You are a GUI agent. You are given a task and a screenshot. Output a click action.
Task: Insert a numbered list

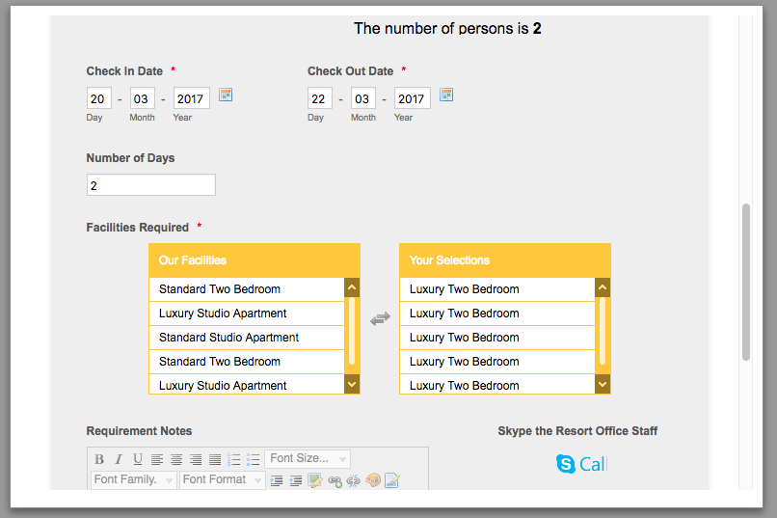pos(234,459)
